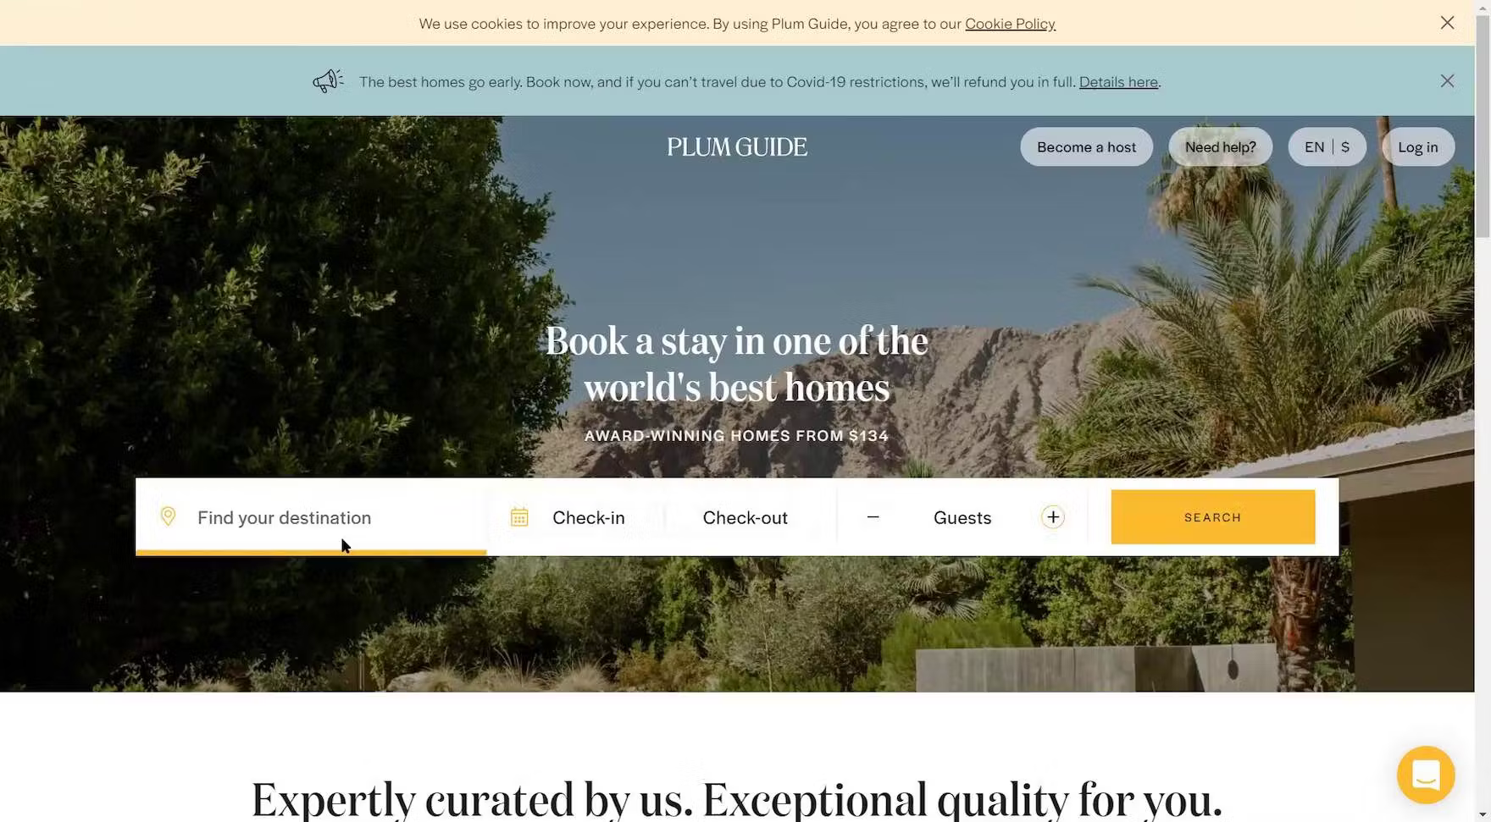Decrease guests with the minus button
Image resolution: width=1491 pixels, height=822 pixels.
[873, 516]
